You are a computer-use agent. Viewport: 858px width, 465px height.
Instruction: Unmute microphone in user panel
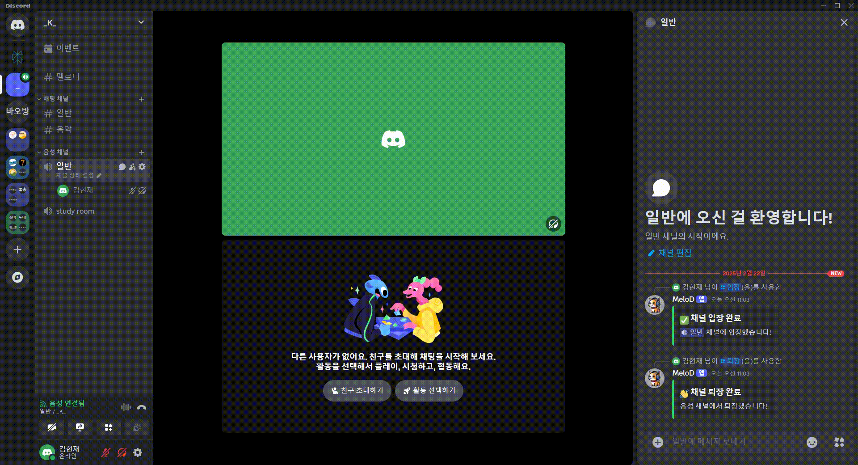(x=105, y=452)
